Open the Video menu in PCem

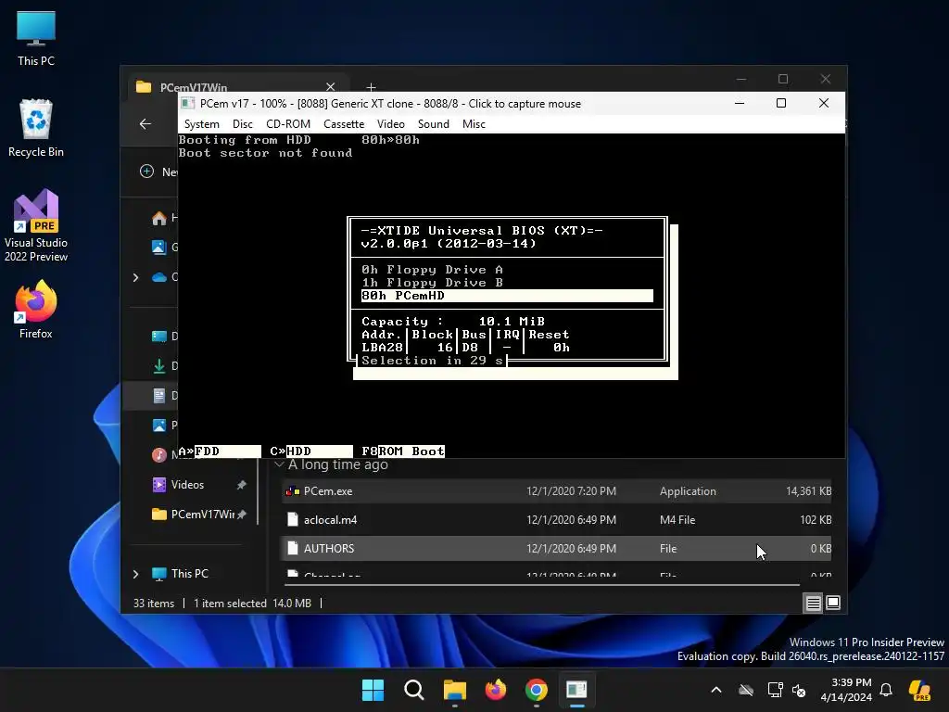(391, 124)
